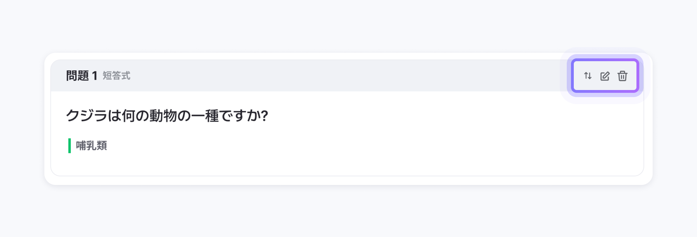Hit the trash bin right of the pencil
The image size is (697, 237).
point(622,76)
